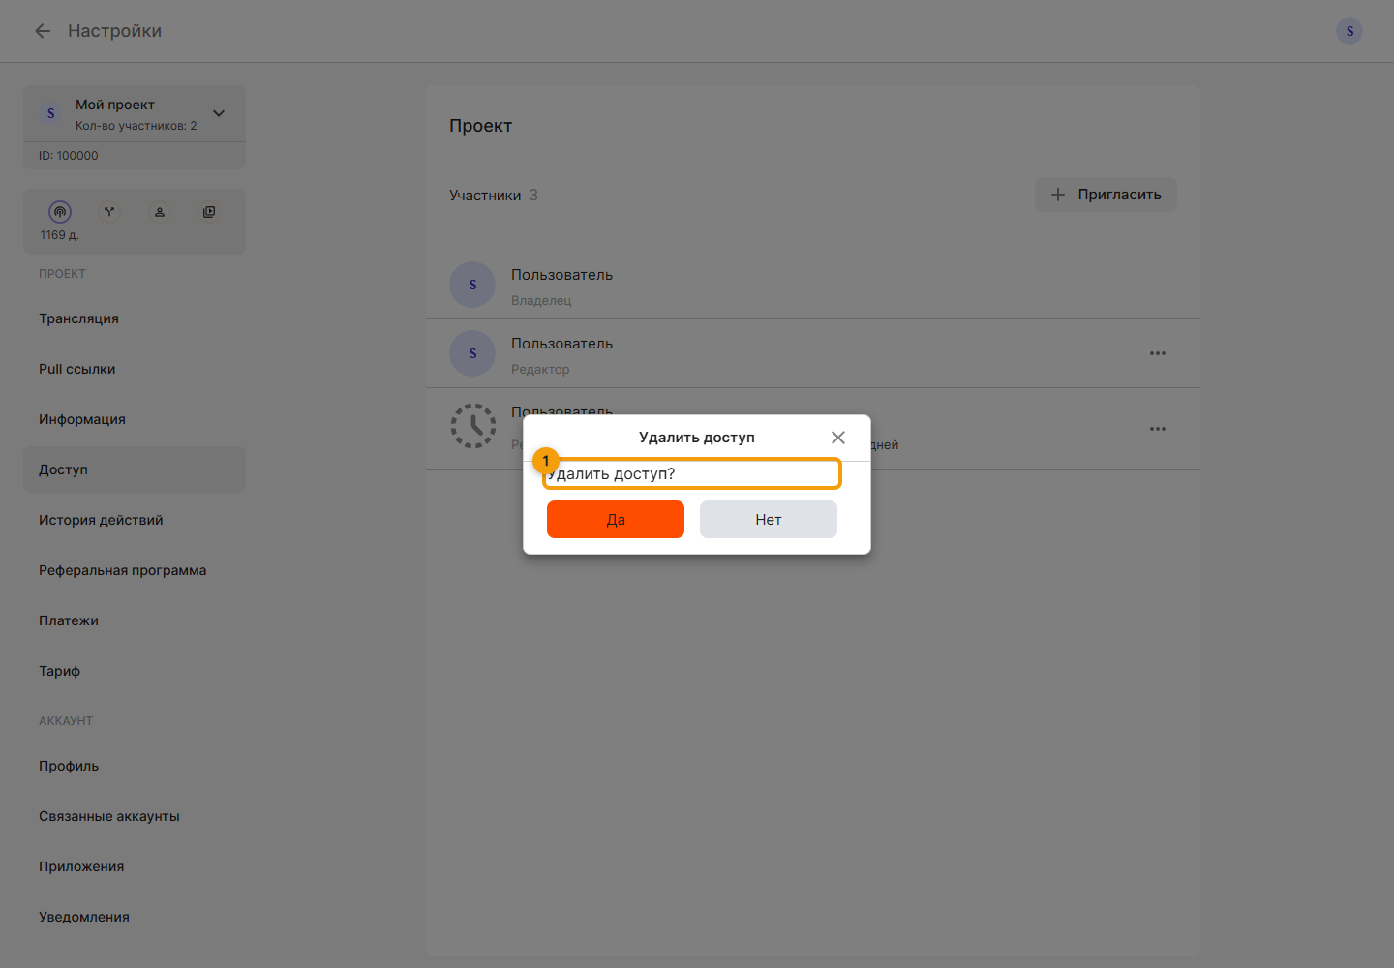The width and height of the screenshot is (1394, 968).
Task: Click the branching arrows icon in sidebar
Action: tap(109, 212)
